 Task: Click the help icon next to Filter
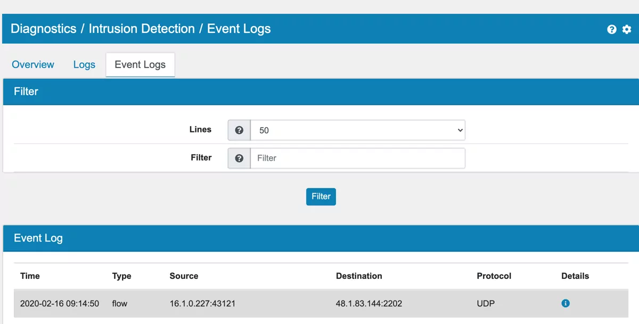(239, 157)
